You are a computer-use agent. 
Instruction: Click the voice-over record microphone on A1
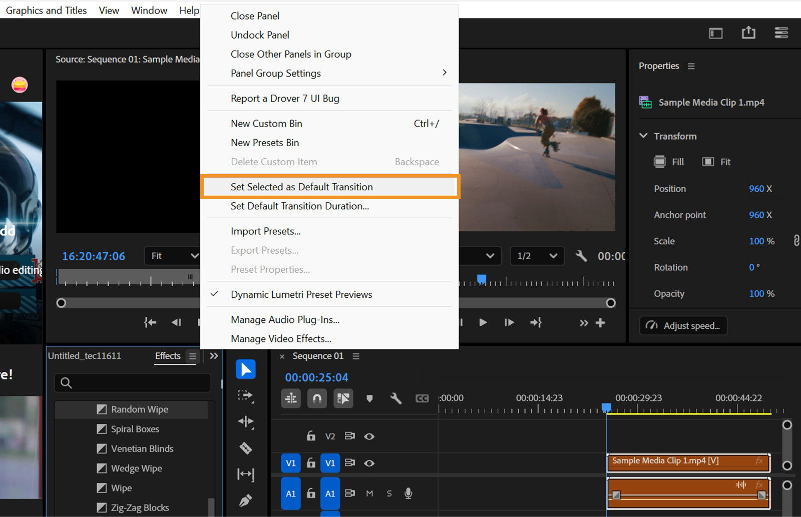[x=408, y=493]
